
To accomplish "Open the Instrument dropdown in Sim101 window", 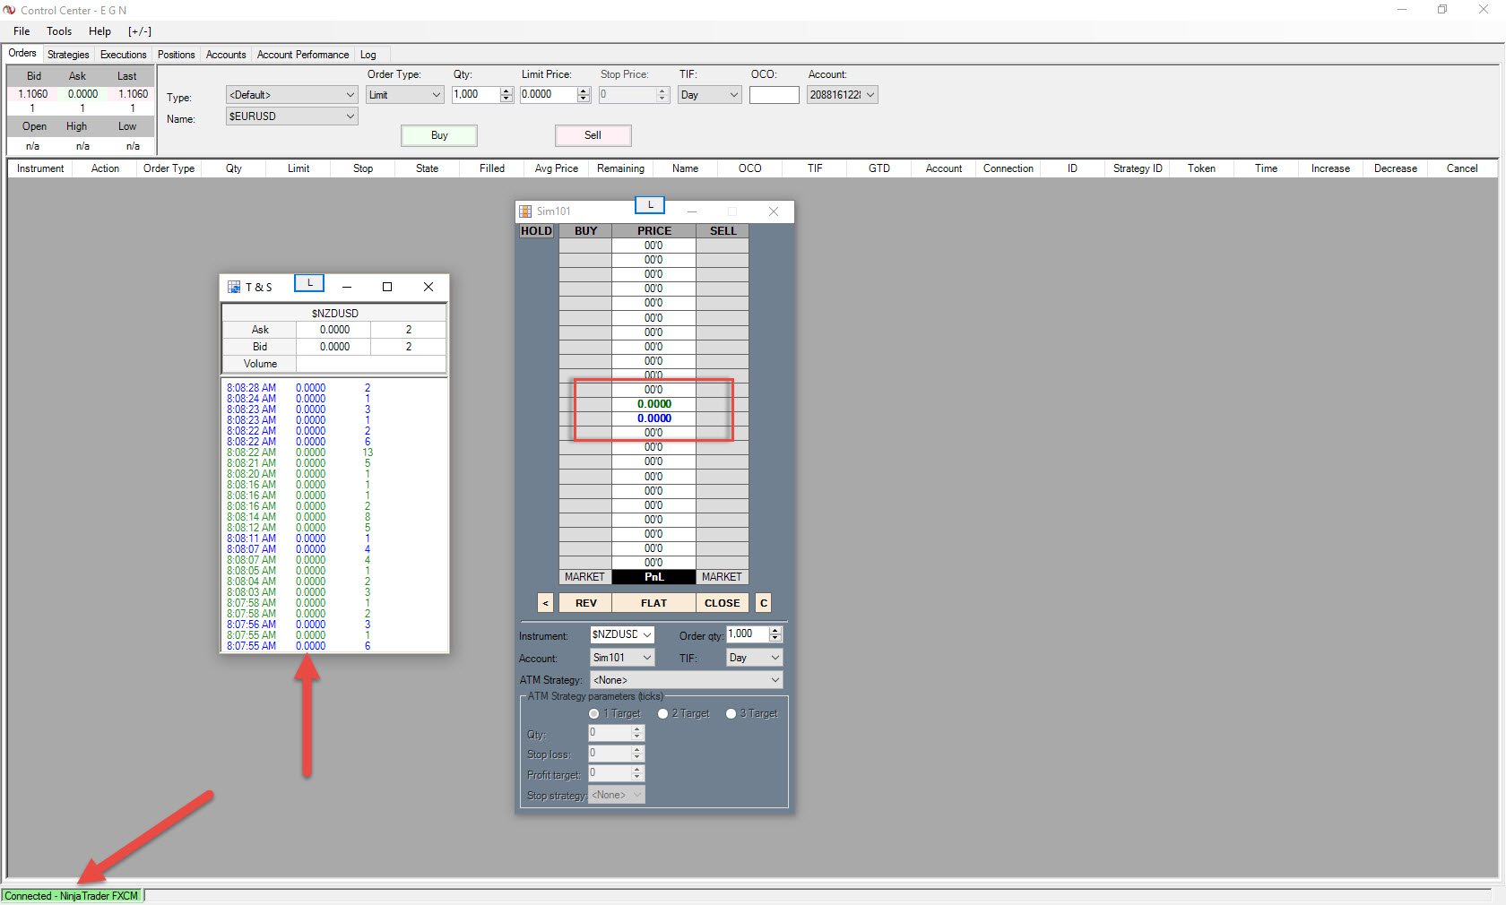I will click(622, 634).
